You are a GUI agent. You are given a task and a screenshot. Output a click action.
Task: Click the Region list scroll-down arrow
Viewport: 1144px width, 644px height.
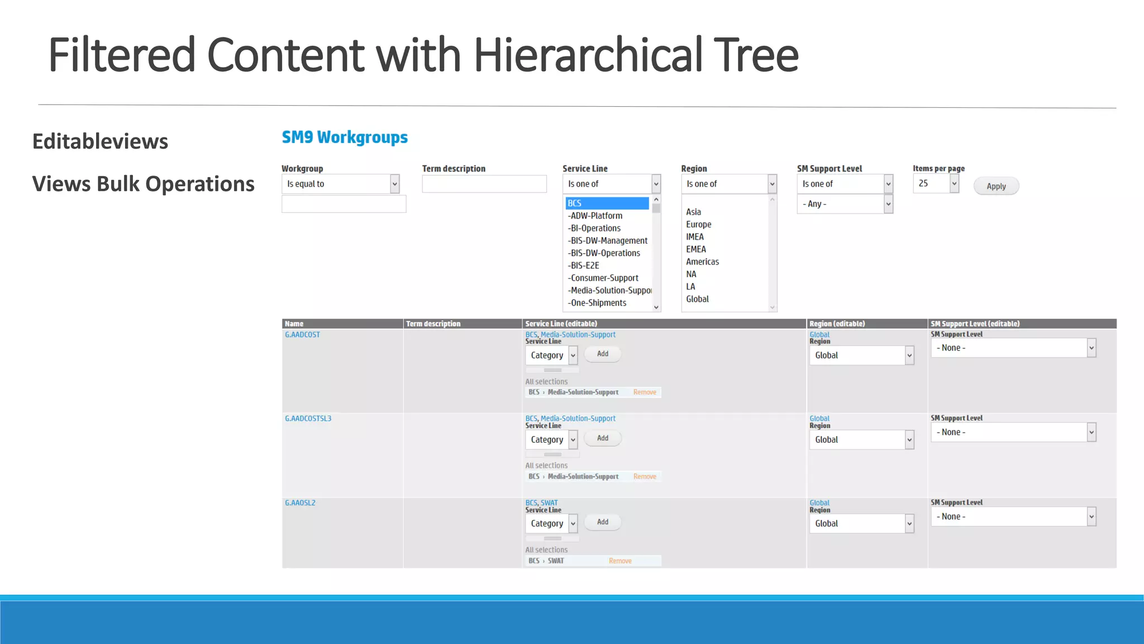point(773,307)
